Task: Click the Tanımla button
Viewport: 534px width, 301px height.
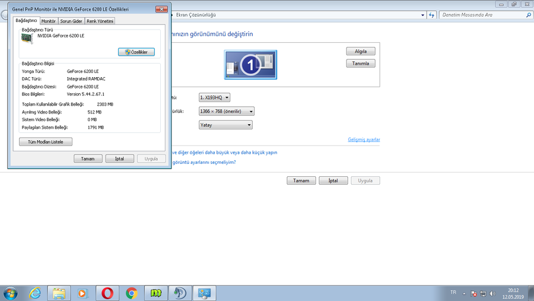Action: [x=361, y=64]
